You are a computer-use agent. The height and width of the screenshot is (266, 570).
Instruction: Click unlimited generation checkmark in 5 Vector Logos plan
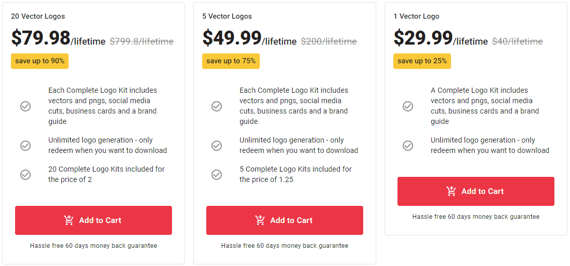coord(217,146)
